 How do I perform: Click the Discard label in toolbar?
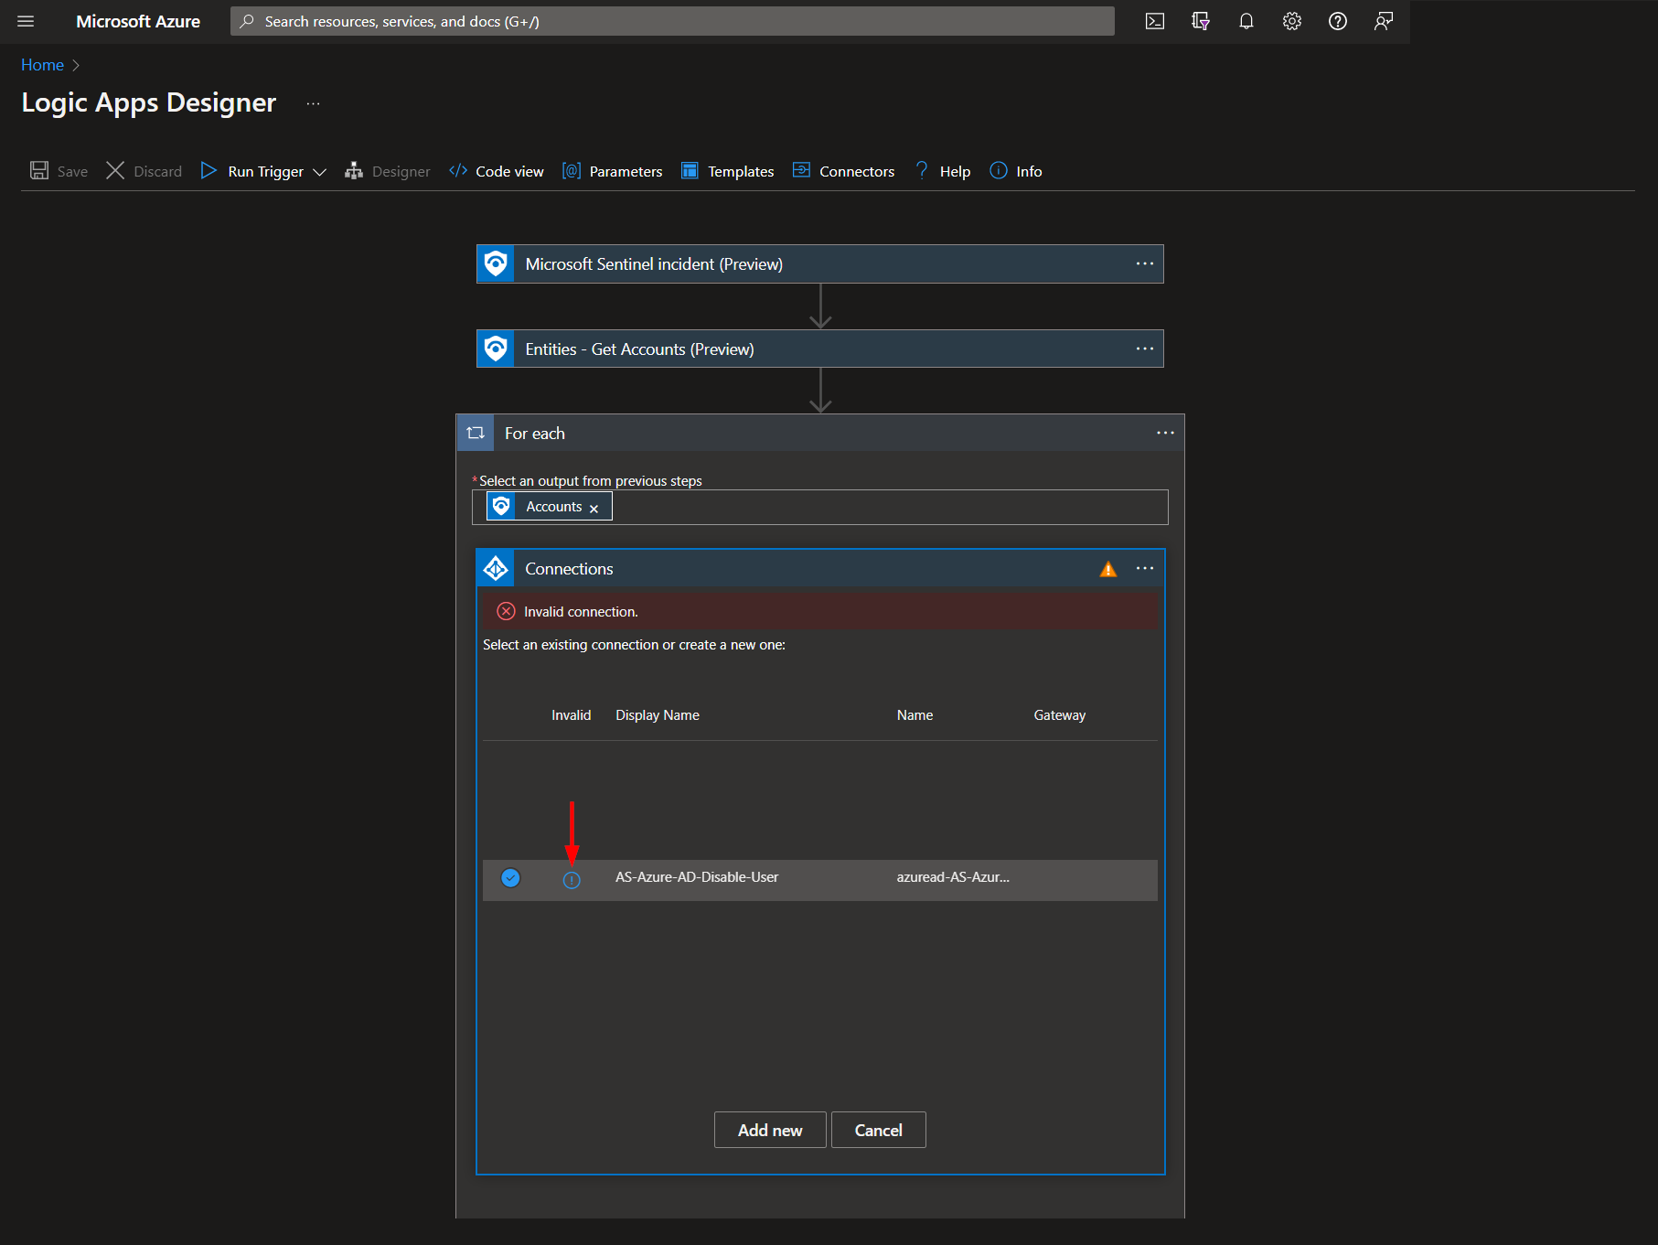[158, 172]
